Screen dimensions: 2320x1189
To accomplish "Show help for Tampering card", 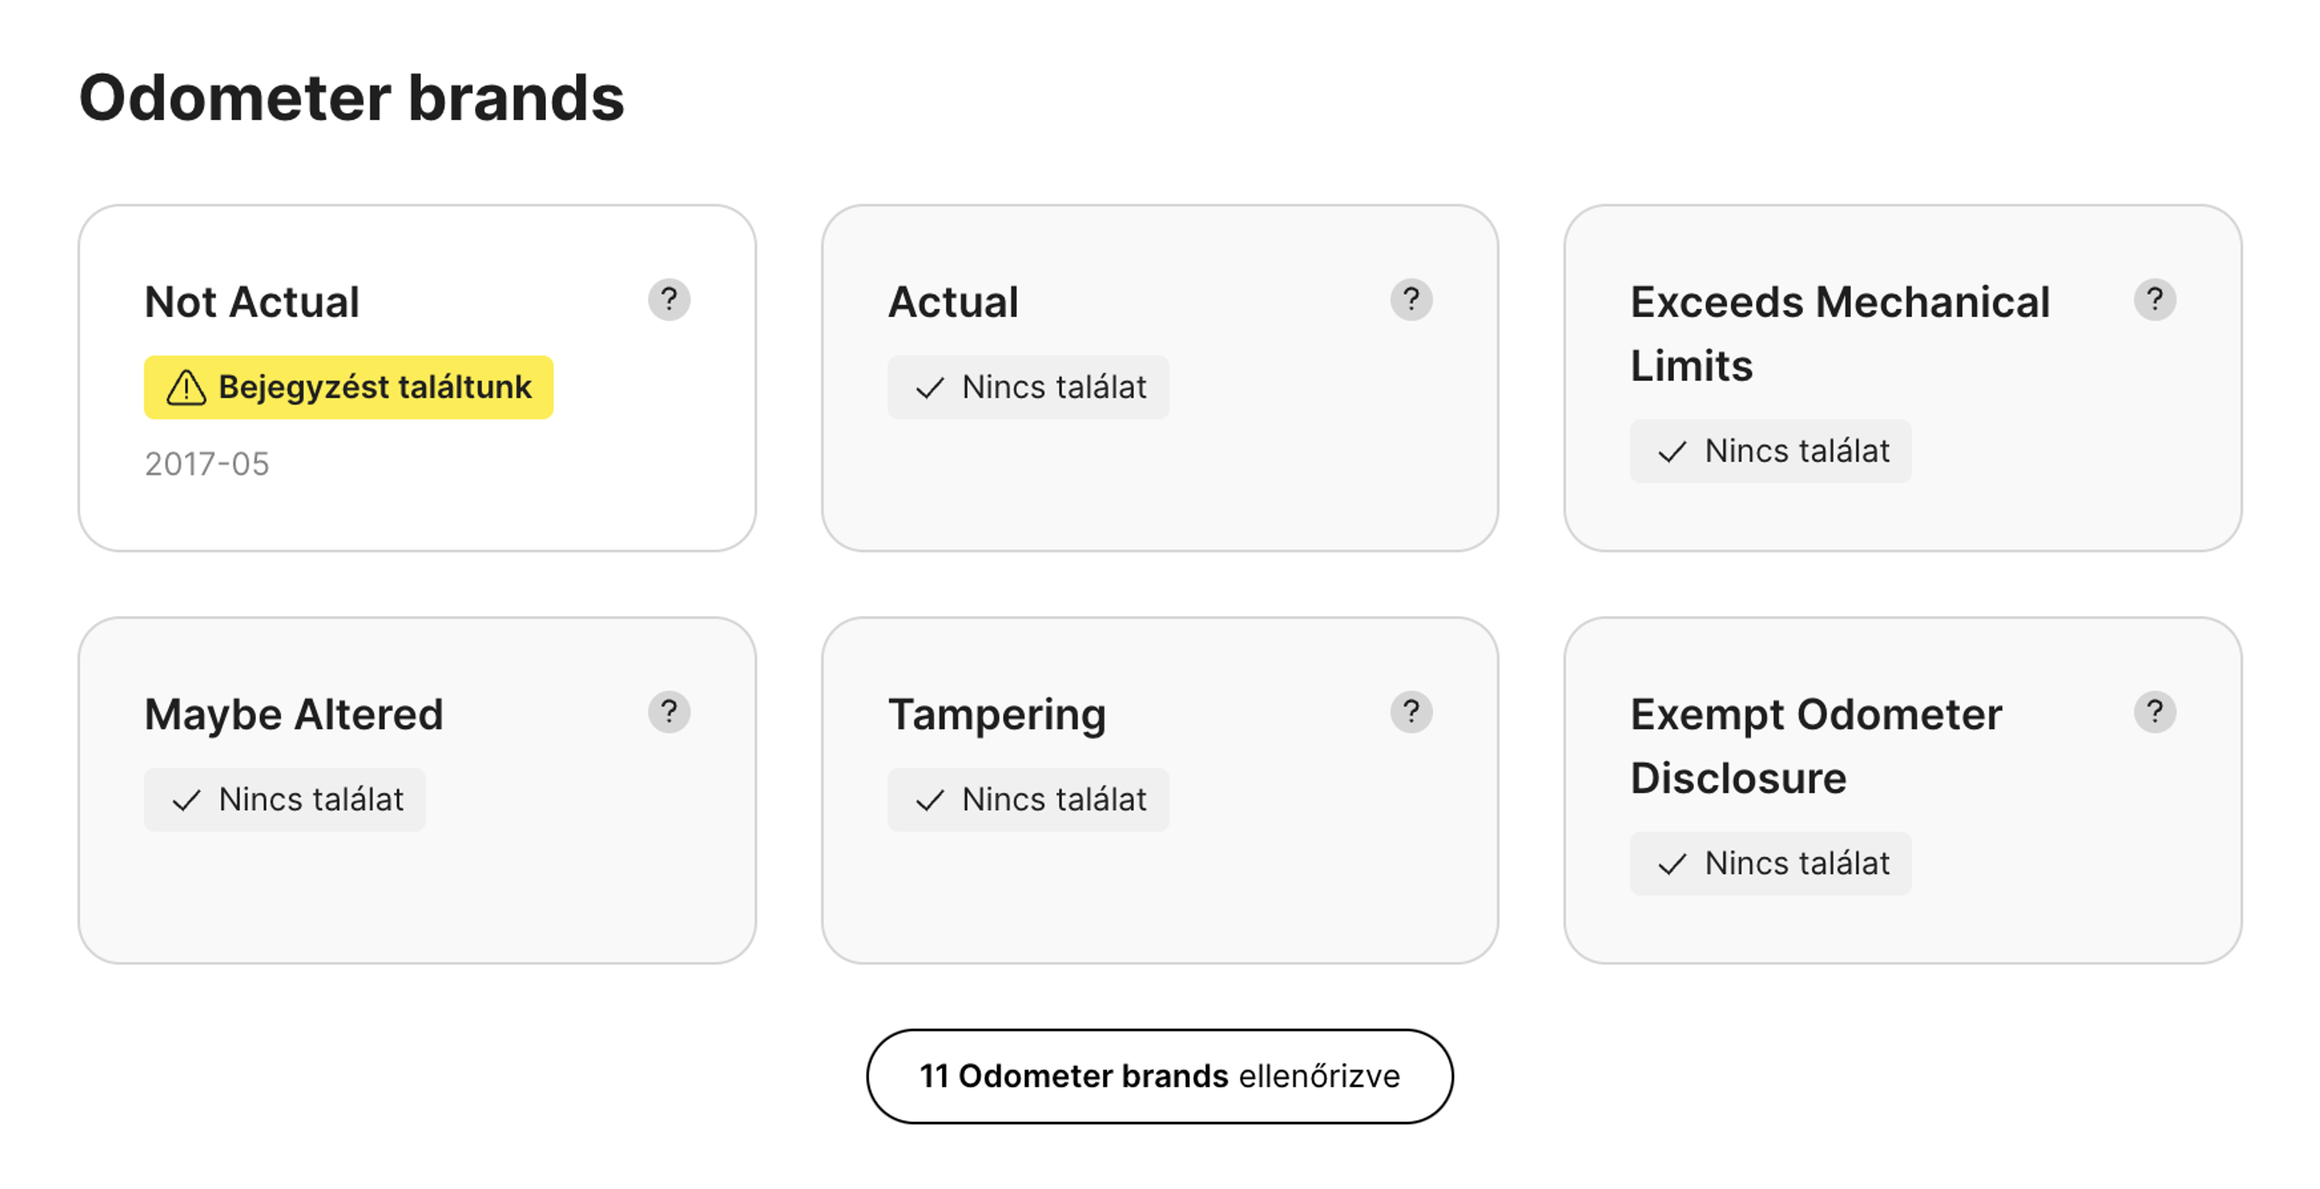I will pyautogui.click(x=1411, y=712).
